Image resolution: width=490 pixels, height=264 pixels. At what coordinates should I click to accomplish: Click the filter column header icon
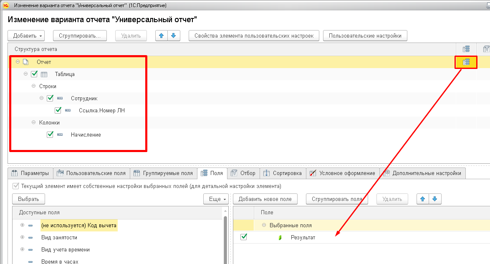[x=486, y=49]
